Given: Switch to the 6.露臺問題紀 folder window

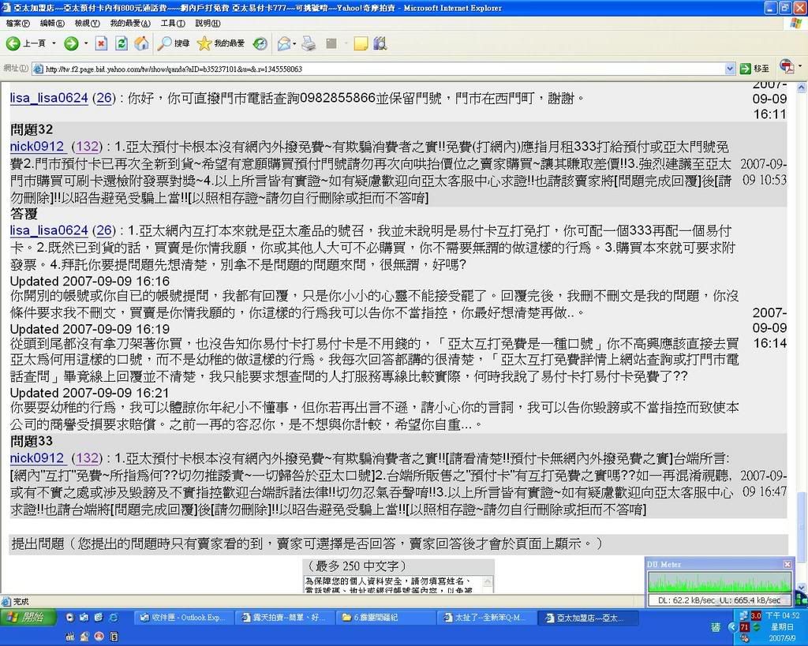Looking at the screenshot, I should pos(384,617).
